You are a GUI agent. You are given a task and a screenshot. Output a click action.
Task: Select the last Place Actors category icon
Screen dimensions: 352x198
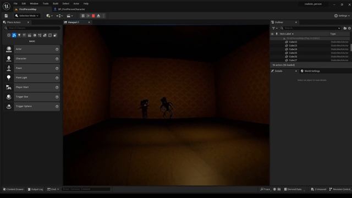[55, 35]
